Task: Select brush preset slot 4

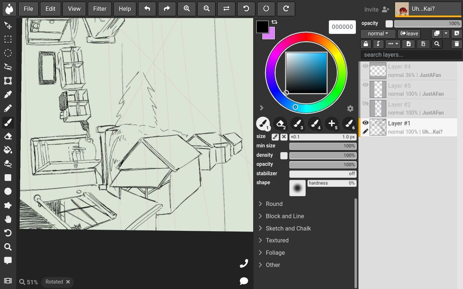Action: [314, 124]
